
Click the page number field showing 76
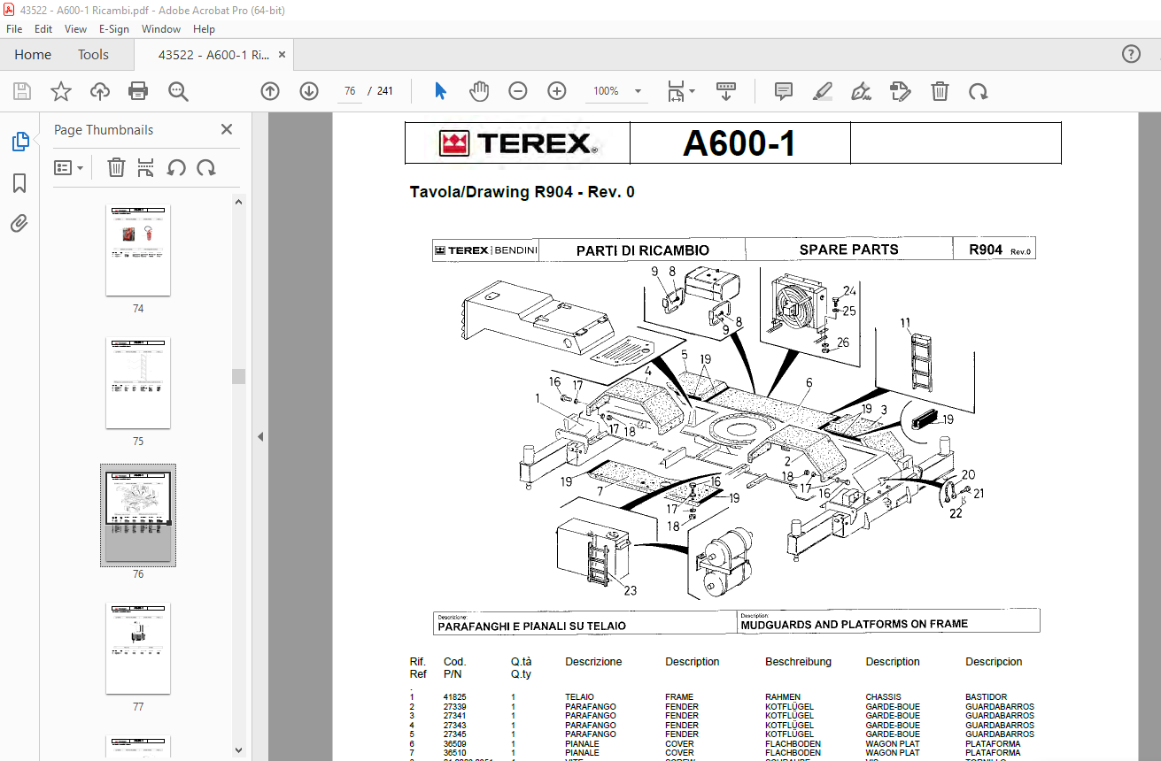coord(350,91)
